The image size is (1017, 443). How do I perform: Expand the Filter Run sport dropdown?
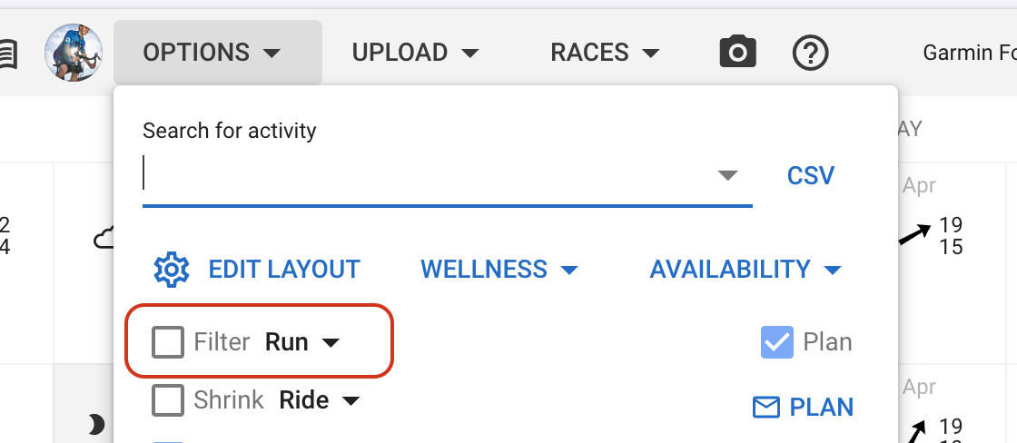click(302, 342)
